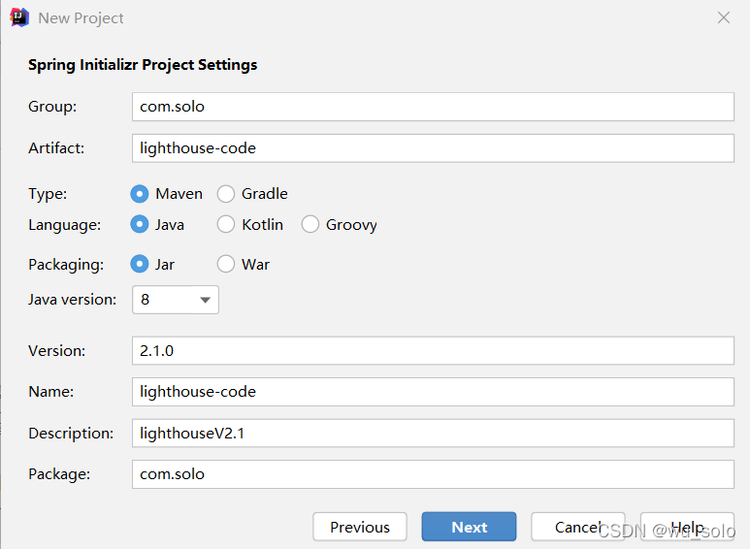The image size is (750, 549).
Task: Select Gradle project type
Action: (x=226, y=194)
